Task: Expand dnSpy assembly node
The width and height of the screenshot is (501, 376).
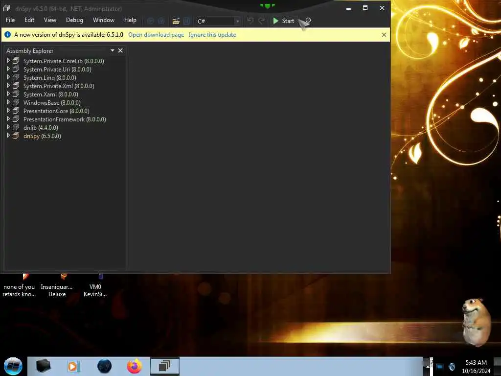Action: tap(8, 135)
